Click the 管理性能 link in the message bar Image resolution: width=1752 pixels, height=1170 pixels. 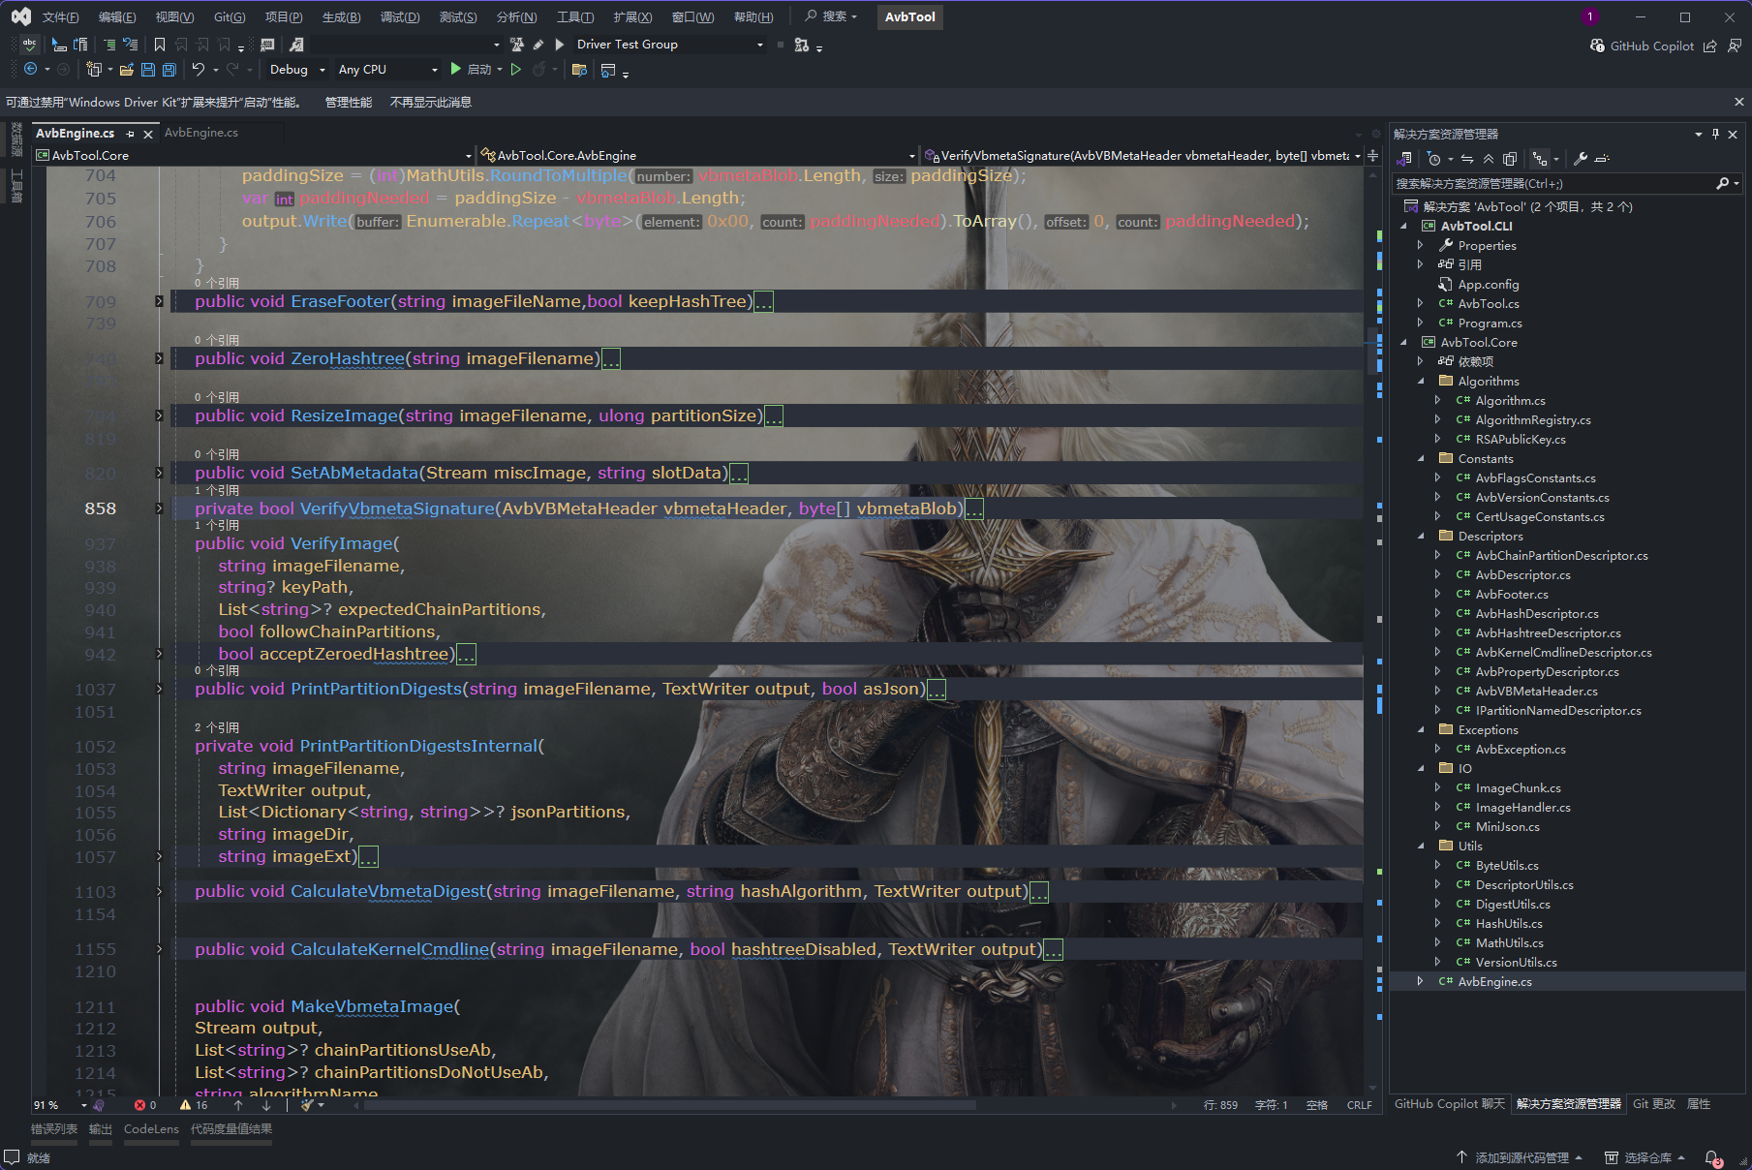click(x=347, y=102)
